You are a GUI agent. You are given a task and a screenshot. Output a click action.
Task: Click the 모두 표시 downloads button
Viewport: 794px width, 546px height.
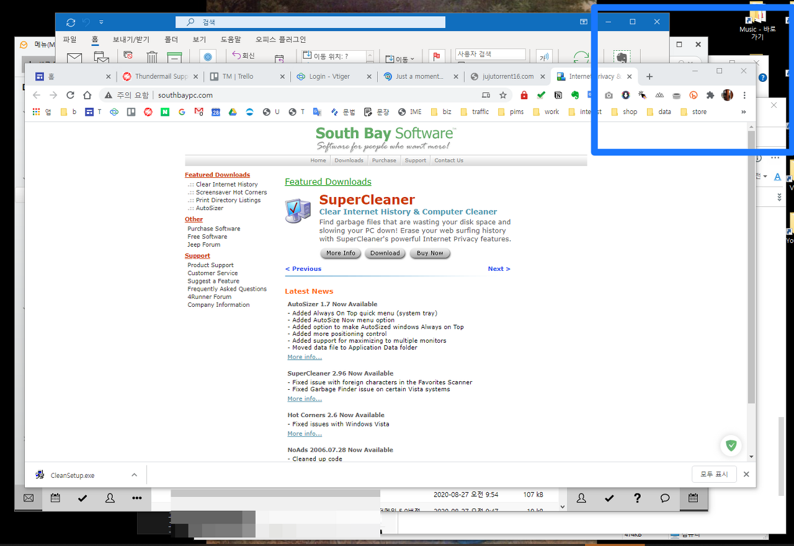point(714,474)
